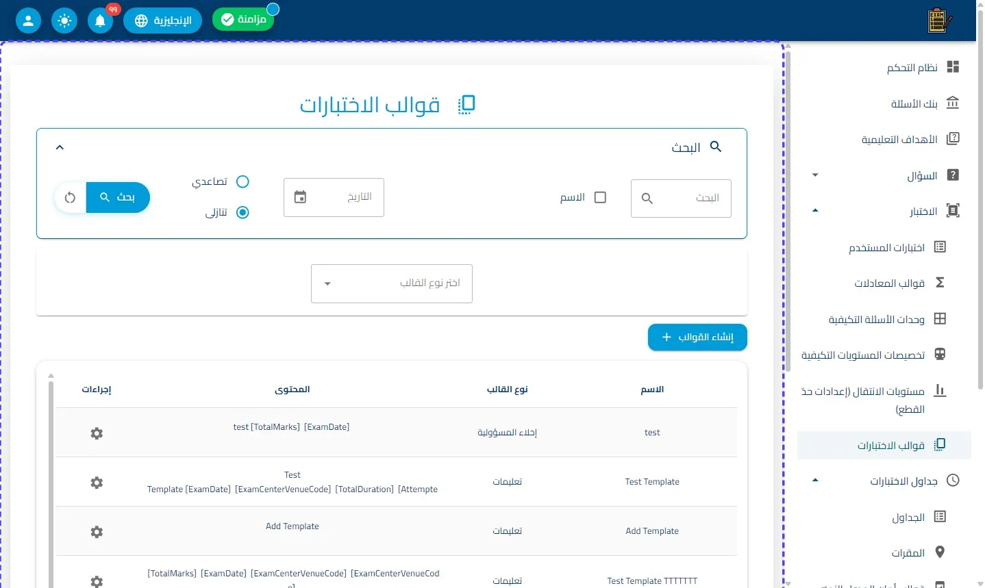Click magnifier icon inside البحث field
985x588 pixels.
pos(647,199)
